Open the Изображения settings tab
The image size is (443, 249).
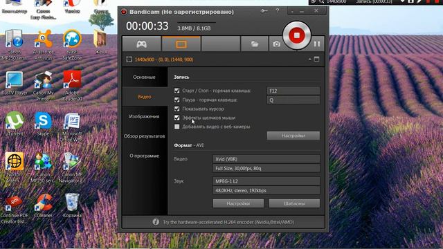pyautogui.click(x=145, y=116)
